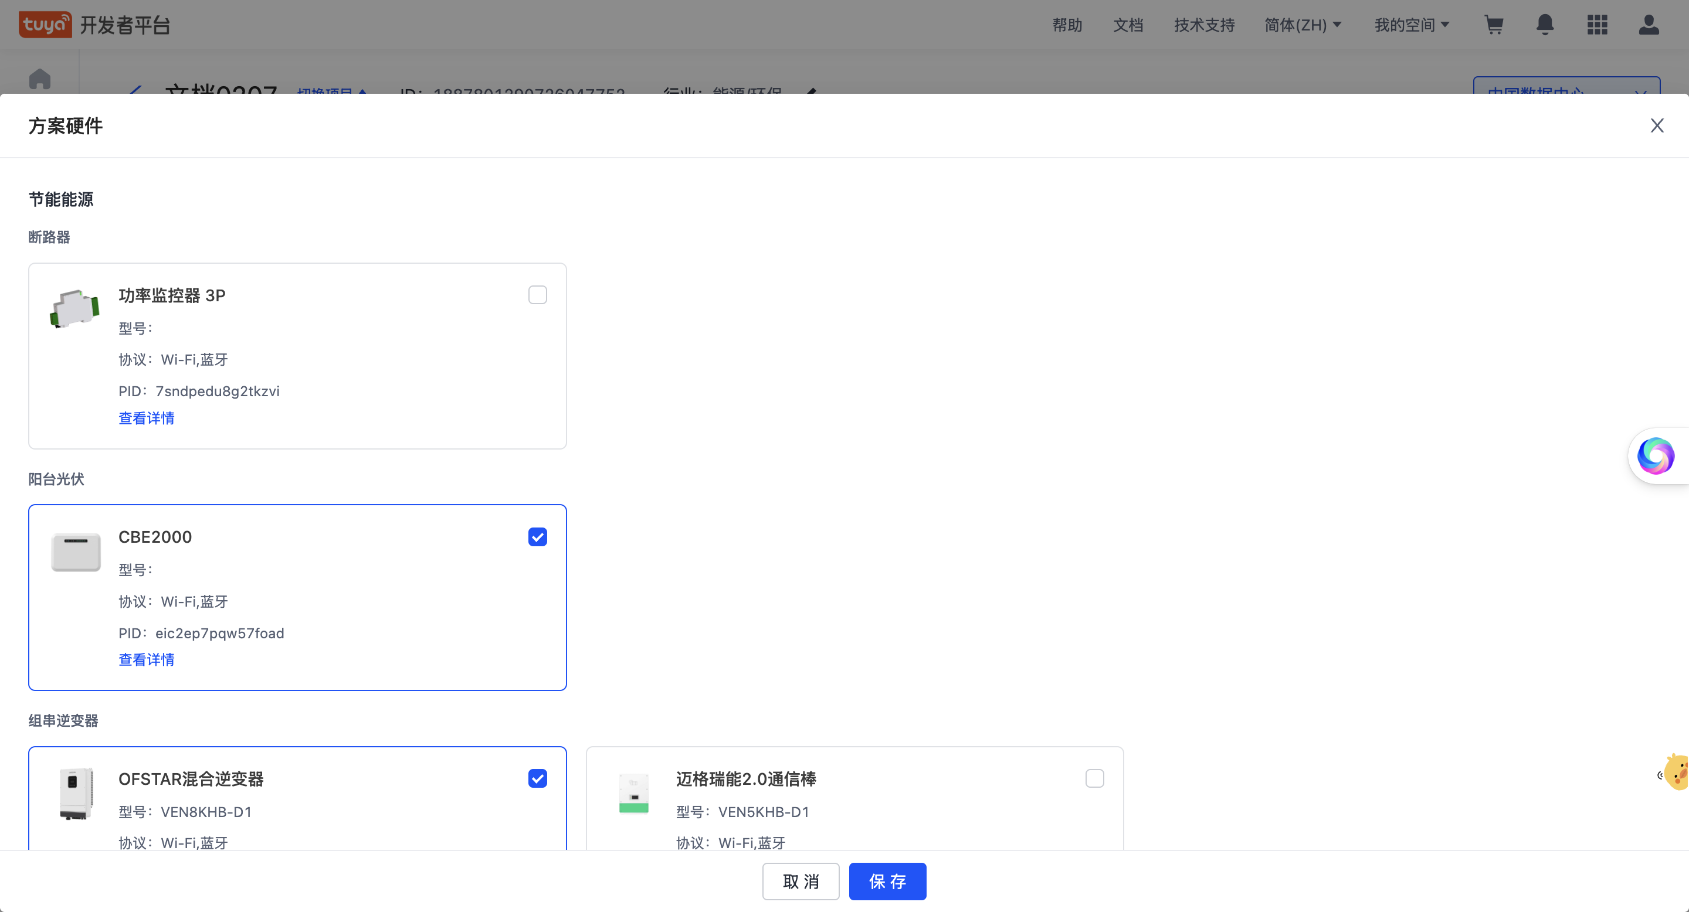
Task: Click the CBE2000 product image
Action: click(x=76, y=552)
